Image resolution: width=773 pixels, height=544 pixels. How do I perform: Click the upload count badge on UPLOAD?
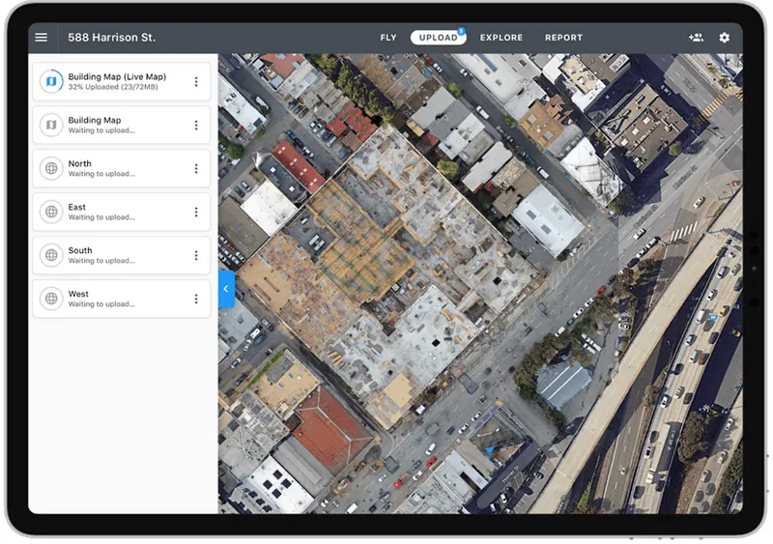pos(461,31)
